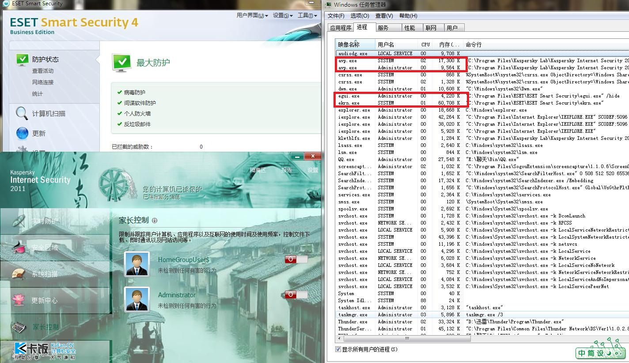This screenshot has width=629, height=363.
Task: Click 个人防火墙 status item in ESET
Action: tap(134, 114)
